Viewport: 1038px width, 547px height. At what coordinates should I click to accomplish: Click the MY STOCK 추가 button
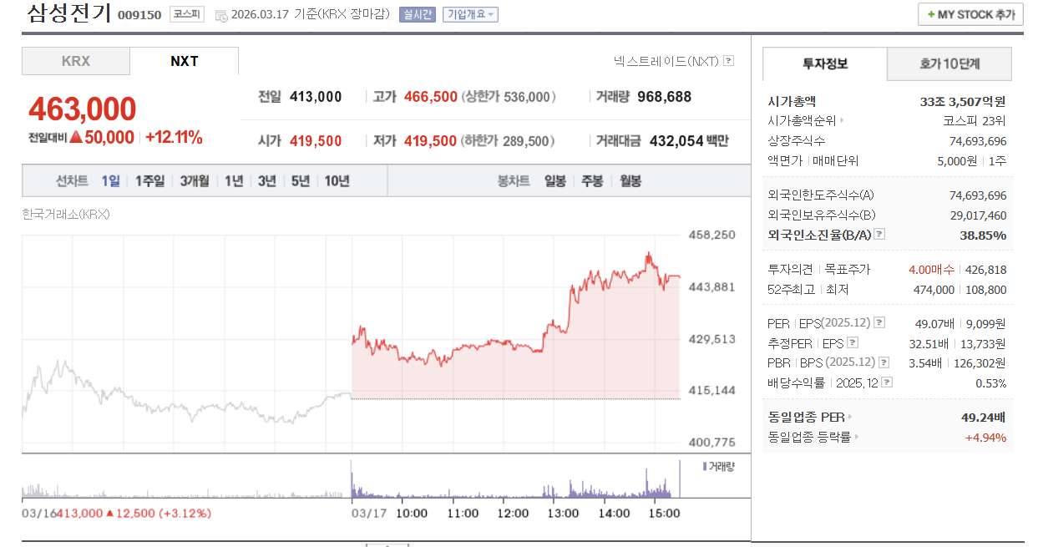(970, 14)
